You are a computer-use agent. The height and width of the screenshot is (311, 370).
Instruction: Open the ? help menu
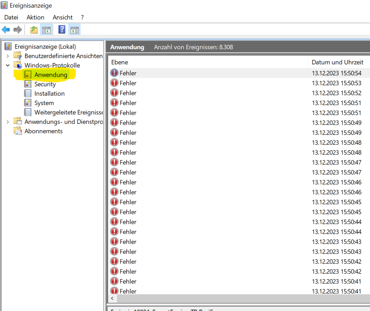point(82,17)
